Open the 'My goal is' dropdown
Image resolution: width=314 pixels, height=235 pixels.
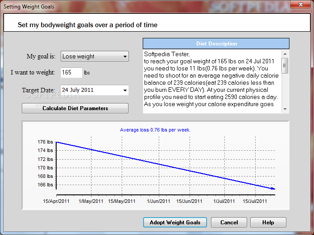click(x=95, y=56)
